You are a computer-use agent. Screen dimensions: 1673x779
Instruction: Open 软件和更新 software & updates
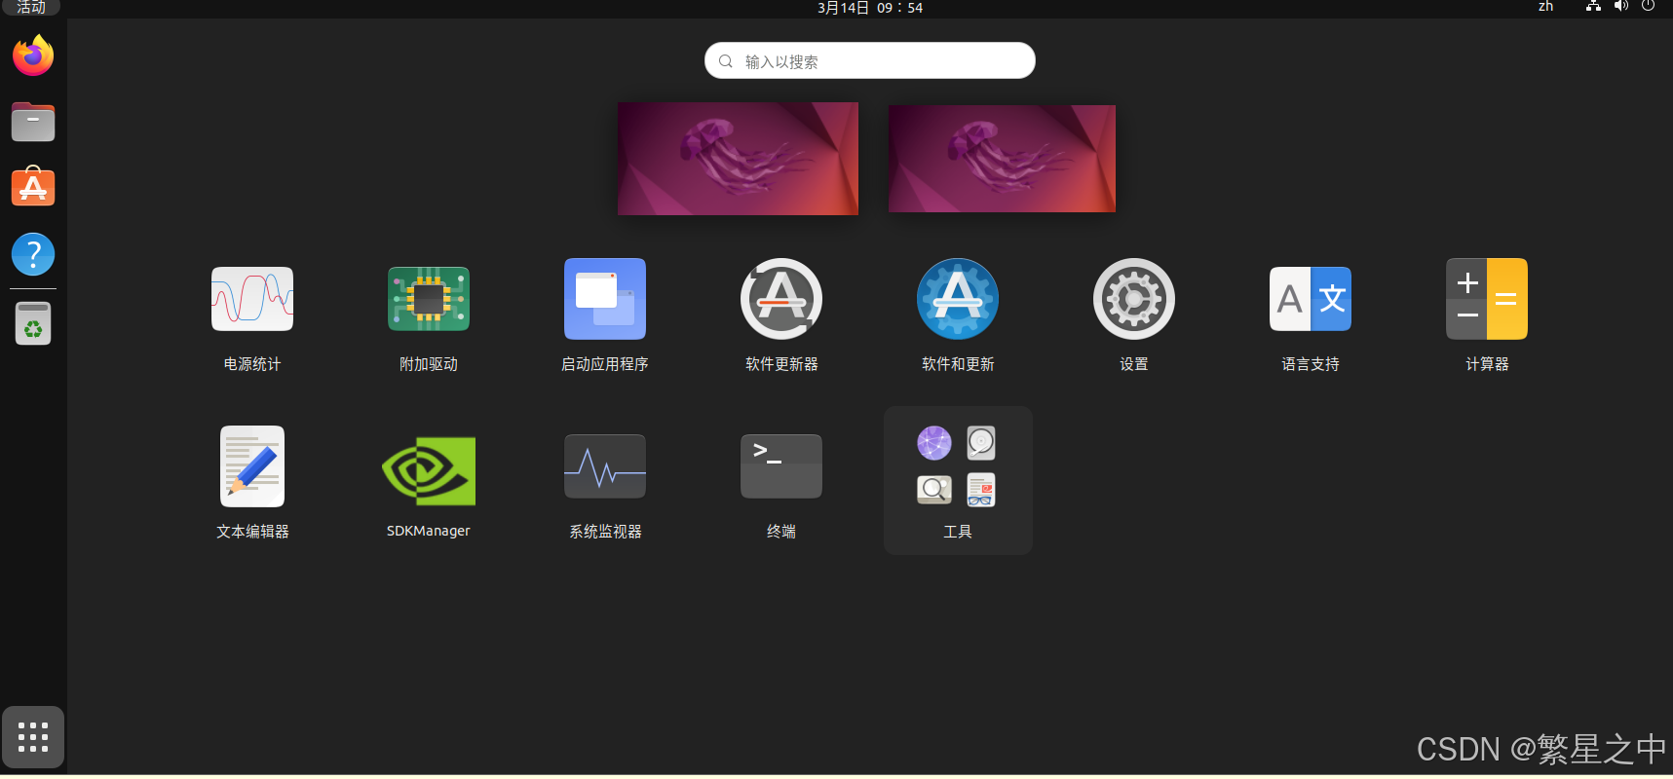pos(958,299)
